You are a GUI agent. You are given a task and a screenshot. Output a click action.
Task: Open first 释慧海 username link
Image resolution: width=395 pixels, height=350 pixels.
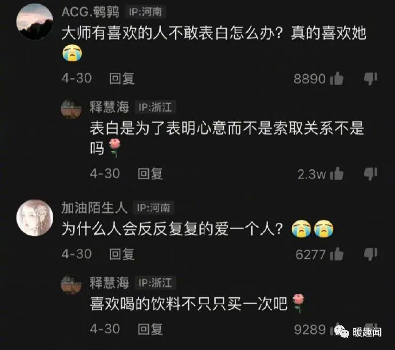109,107
